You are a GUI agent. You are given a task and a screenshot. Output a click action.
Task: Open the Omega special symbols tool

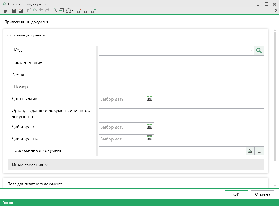(x=69, y=11)
